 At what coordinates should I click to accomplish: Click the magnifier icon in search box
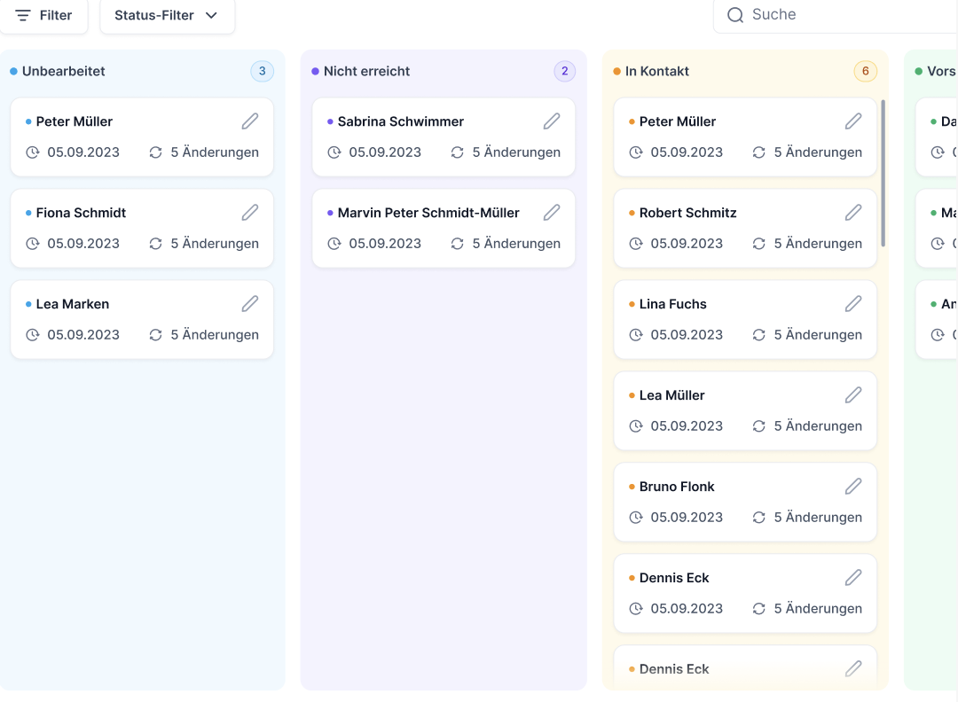[x=735, y=15]
